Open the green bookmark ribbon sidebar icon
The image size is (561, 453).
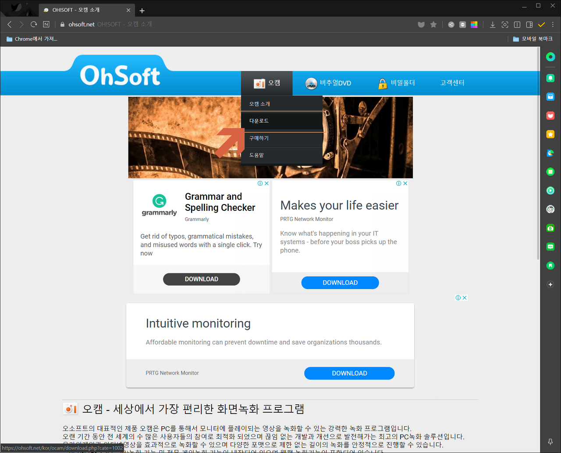550,265
